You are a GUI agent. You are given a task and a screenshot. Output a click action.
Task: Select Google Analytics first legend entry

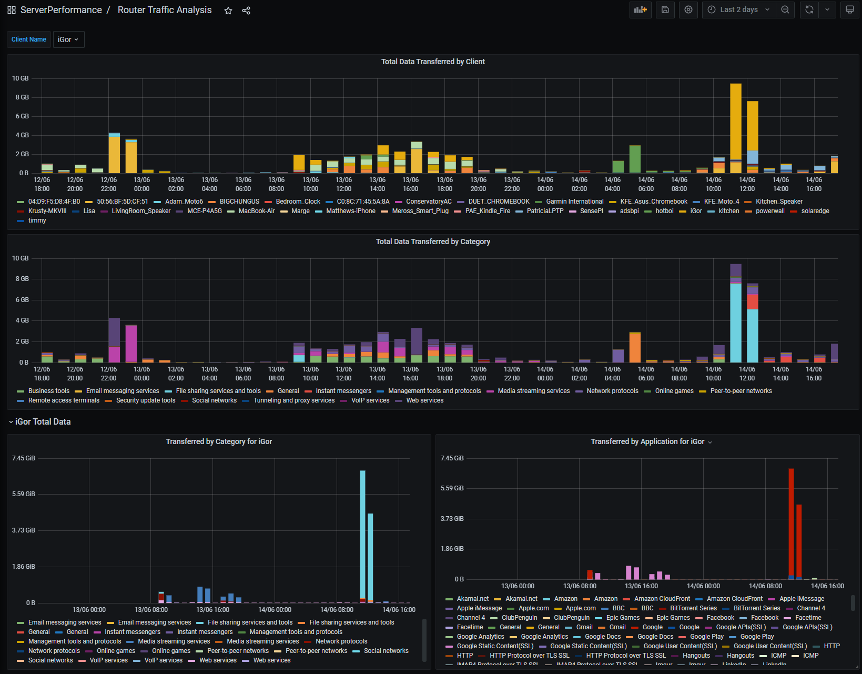pos(480,637)
